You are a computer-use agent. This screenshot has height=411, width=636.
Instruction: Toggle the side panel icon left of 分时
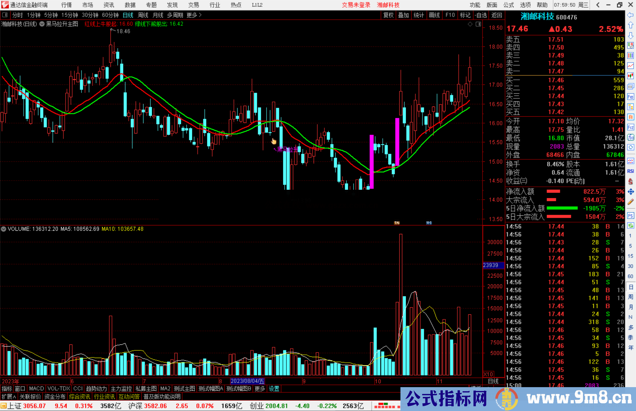[5, 15]
